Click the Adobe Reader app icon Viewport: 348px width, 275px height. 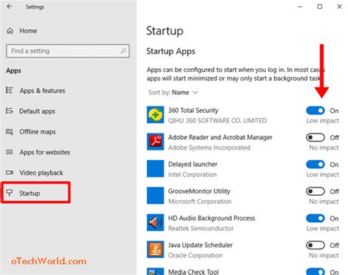pyautogui.click(x=156, y=142)
